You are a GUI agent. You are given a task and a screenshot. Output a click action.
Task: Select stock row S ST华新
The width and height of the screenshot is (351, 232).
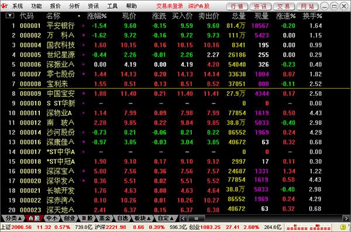coord(175,103)
